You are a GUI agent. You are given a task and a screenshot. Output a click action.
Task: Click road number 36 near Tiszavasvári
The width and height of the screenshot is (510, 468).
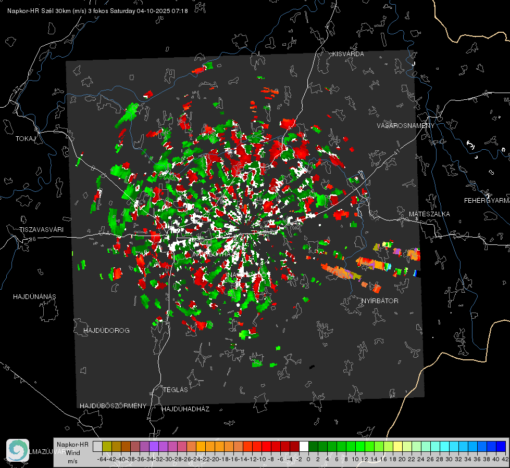point(32,239)
